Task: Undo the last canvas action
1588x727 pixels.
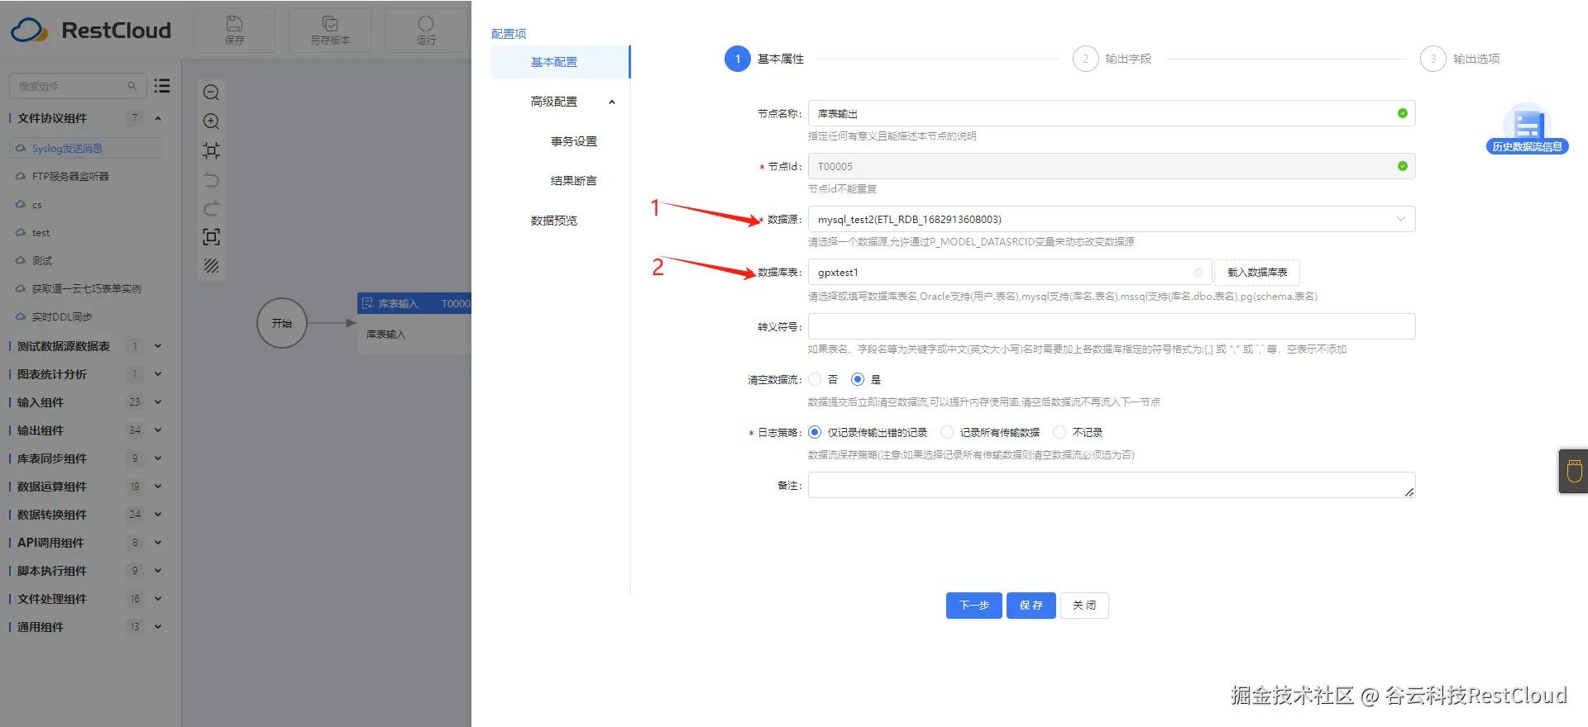Action: click(212, 179)
